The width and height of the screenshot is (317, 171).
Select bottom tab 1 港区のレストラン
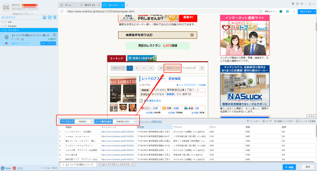point(78,165)
